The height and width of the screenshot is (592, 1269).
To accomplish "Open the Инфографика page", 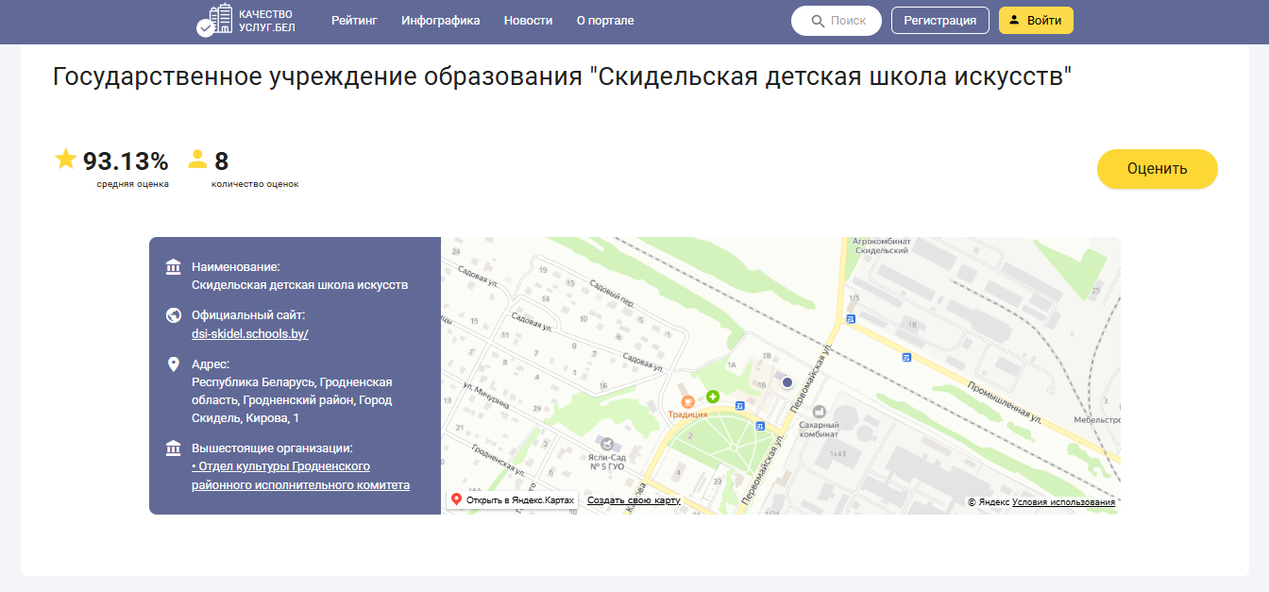I will click(440, 21).
